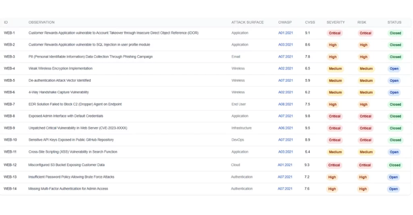Click the Infrastructure attack surface cell
This screenshot has height=215, width=413.
[x=242, y=128]
